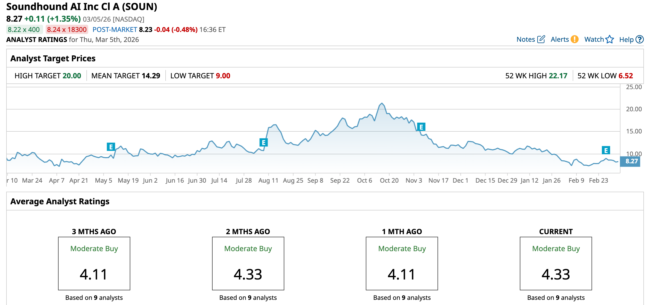Select the 2 MTHS AGO rating box
The image size is (647, 305).
pyautogui.click(x=248, y=263)
